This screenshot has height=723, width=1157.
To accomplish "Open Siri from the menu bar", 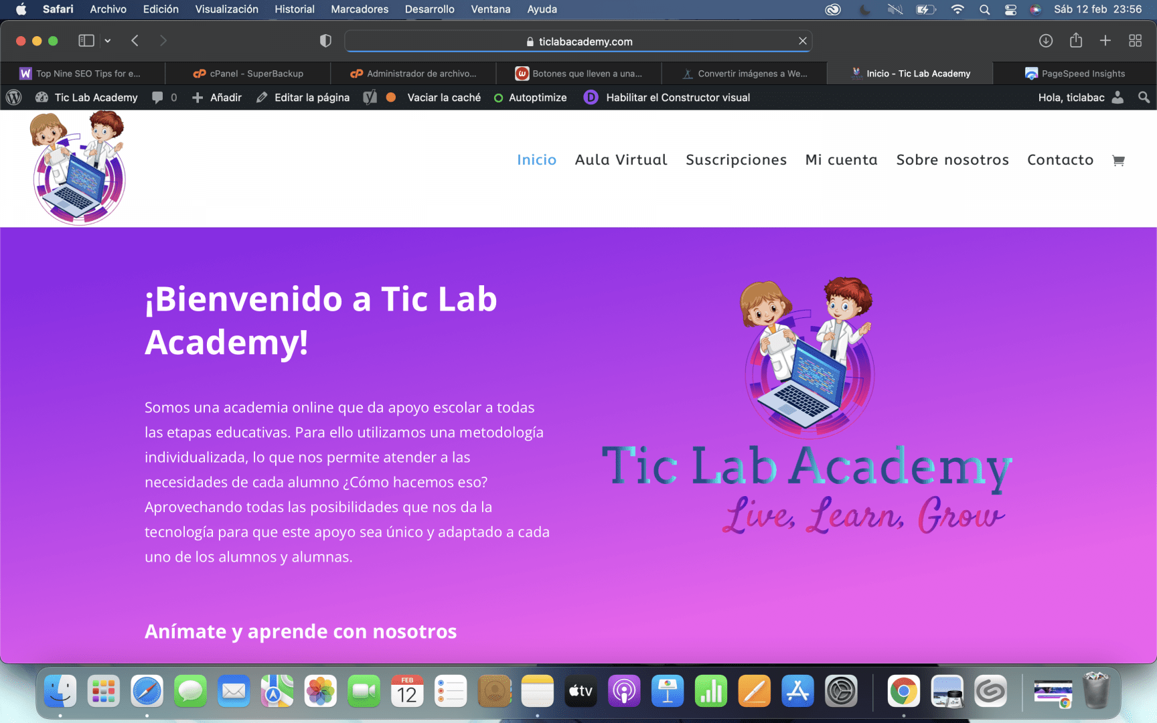I will point(1036,9).
